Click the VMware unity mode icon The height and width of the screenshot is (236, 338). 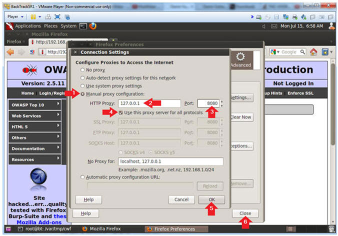pyautogui.click(x=67, y=17)
